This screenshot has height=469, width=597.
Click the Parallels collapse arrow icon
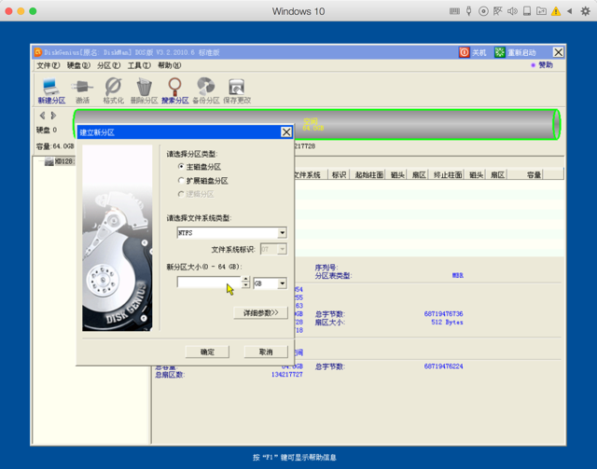point(570,11)
